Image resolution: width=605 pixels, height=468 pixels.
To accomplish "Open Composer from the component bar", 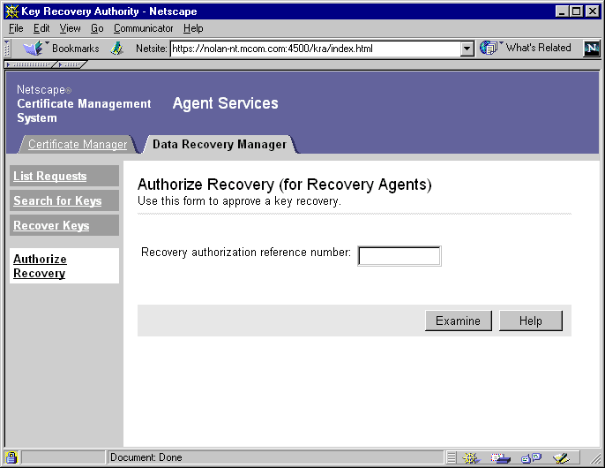I will click(x=561, y=458).
